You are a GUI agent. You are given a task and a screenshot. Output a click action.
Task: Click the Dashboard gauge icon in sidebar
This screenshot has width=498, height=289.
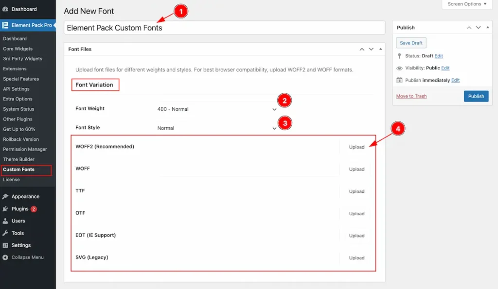pyautogui.click(x=5, y=9)
